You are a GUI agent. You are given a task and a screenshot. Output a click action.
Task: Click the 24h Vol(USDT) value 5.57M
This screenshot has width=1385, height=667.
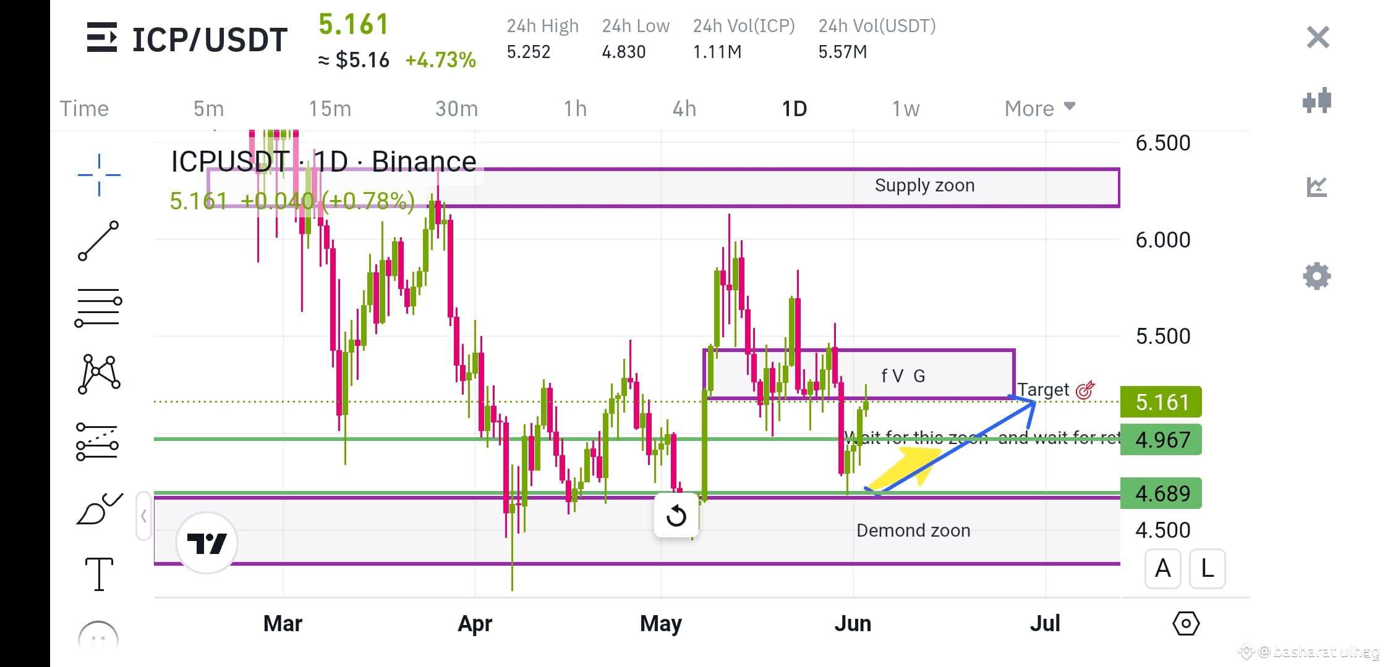[x=843, y=52]
